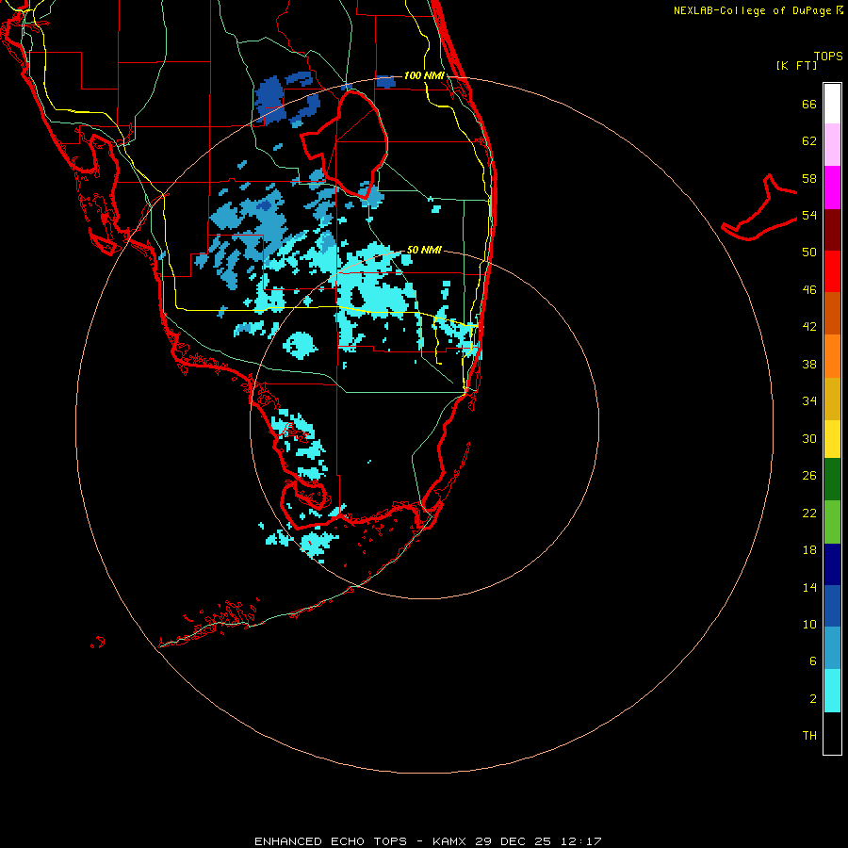Click the light pink swatch on the scale
The image size is (848, 848).
[x=832, y=144]
